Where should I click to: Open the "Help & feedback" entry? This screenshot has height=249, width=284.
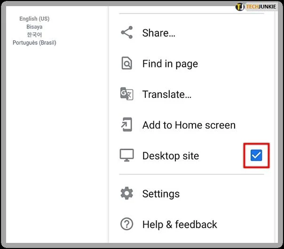180,225
